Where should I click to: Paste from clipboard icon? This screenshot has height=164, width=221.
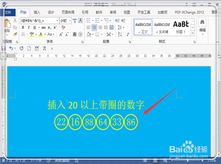[x=7, y=23]
